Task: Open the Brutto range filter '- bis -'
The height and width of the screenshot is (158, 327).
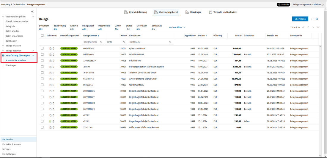Action: [x=129, y=29]
